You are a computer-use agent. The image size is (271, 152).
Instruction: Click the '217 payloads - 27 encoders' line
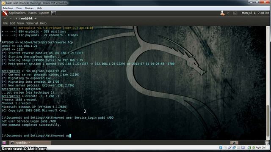pos(40,35)
